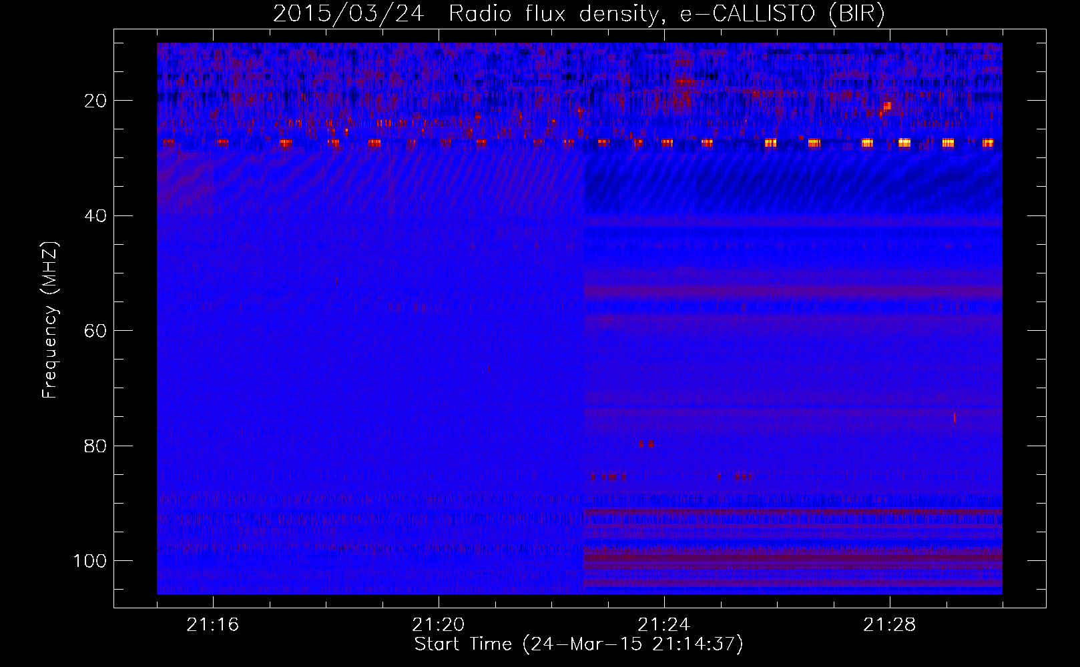Click the 100 MHz frequency tick label
Viewport: 1080px width, 667px height.
tap(90, 561)
